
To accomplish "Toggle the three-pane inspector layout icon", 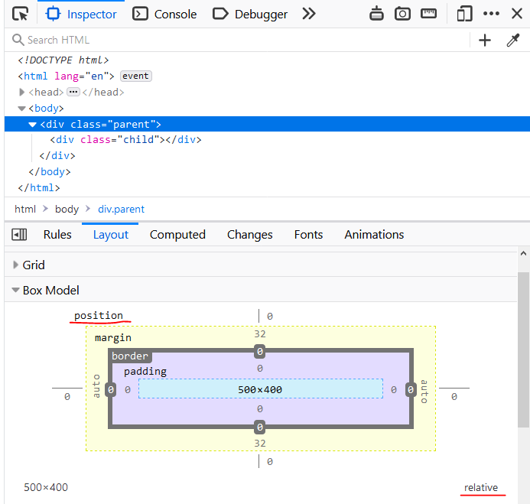I will pos(20,235).
